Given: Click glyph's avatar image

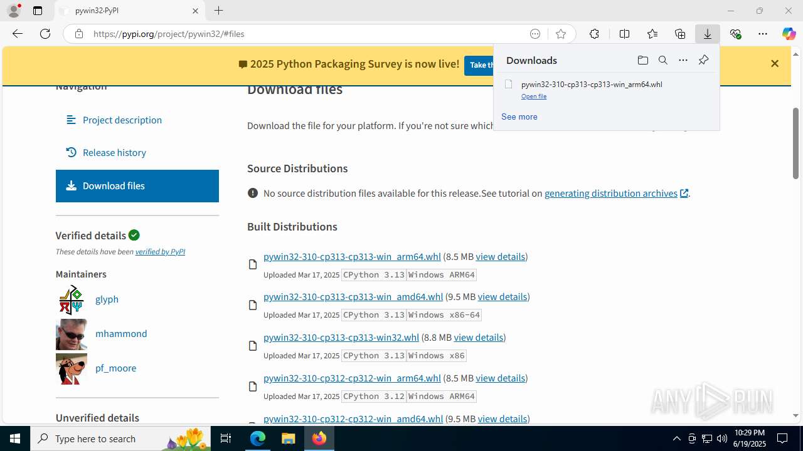Looking at the screenshot, I should pos(72,299).
